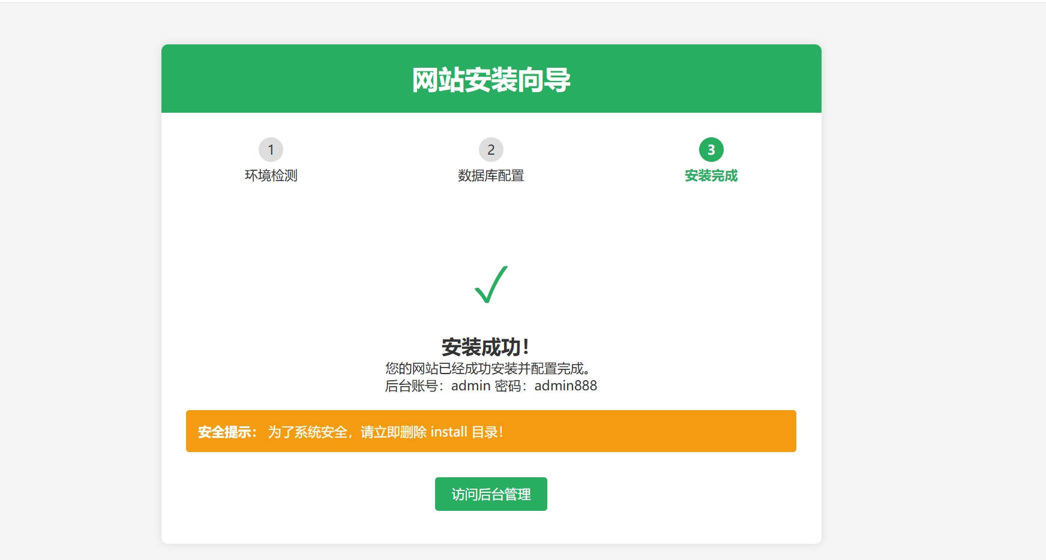Click the installation success description text
Screen dimensions: 1046x560
pyautogui.click(x=490, y=368)
